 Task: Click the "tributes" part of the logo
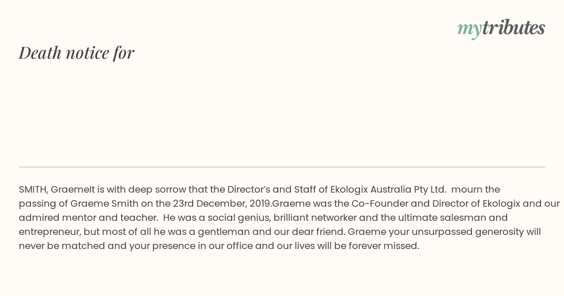[x=513, y=28]
